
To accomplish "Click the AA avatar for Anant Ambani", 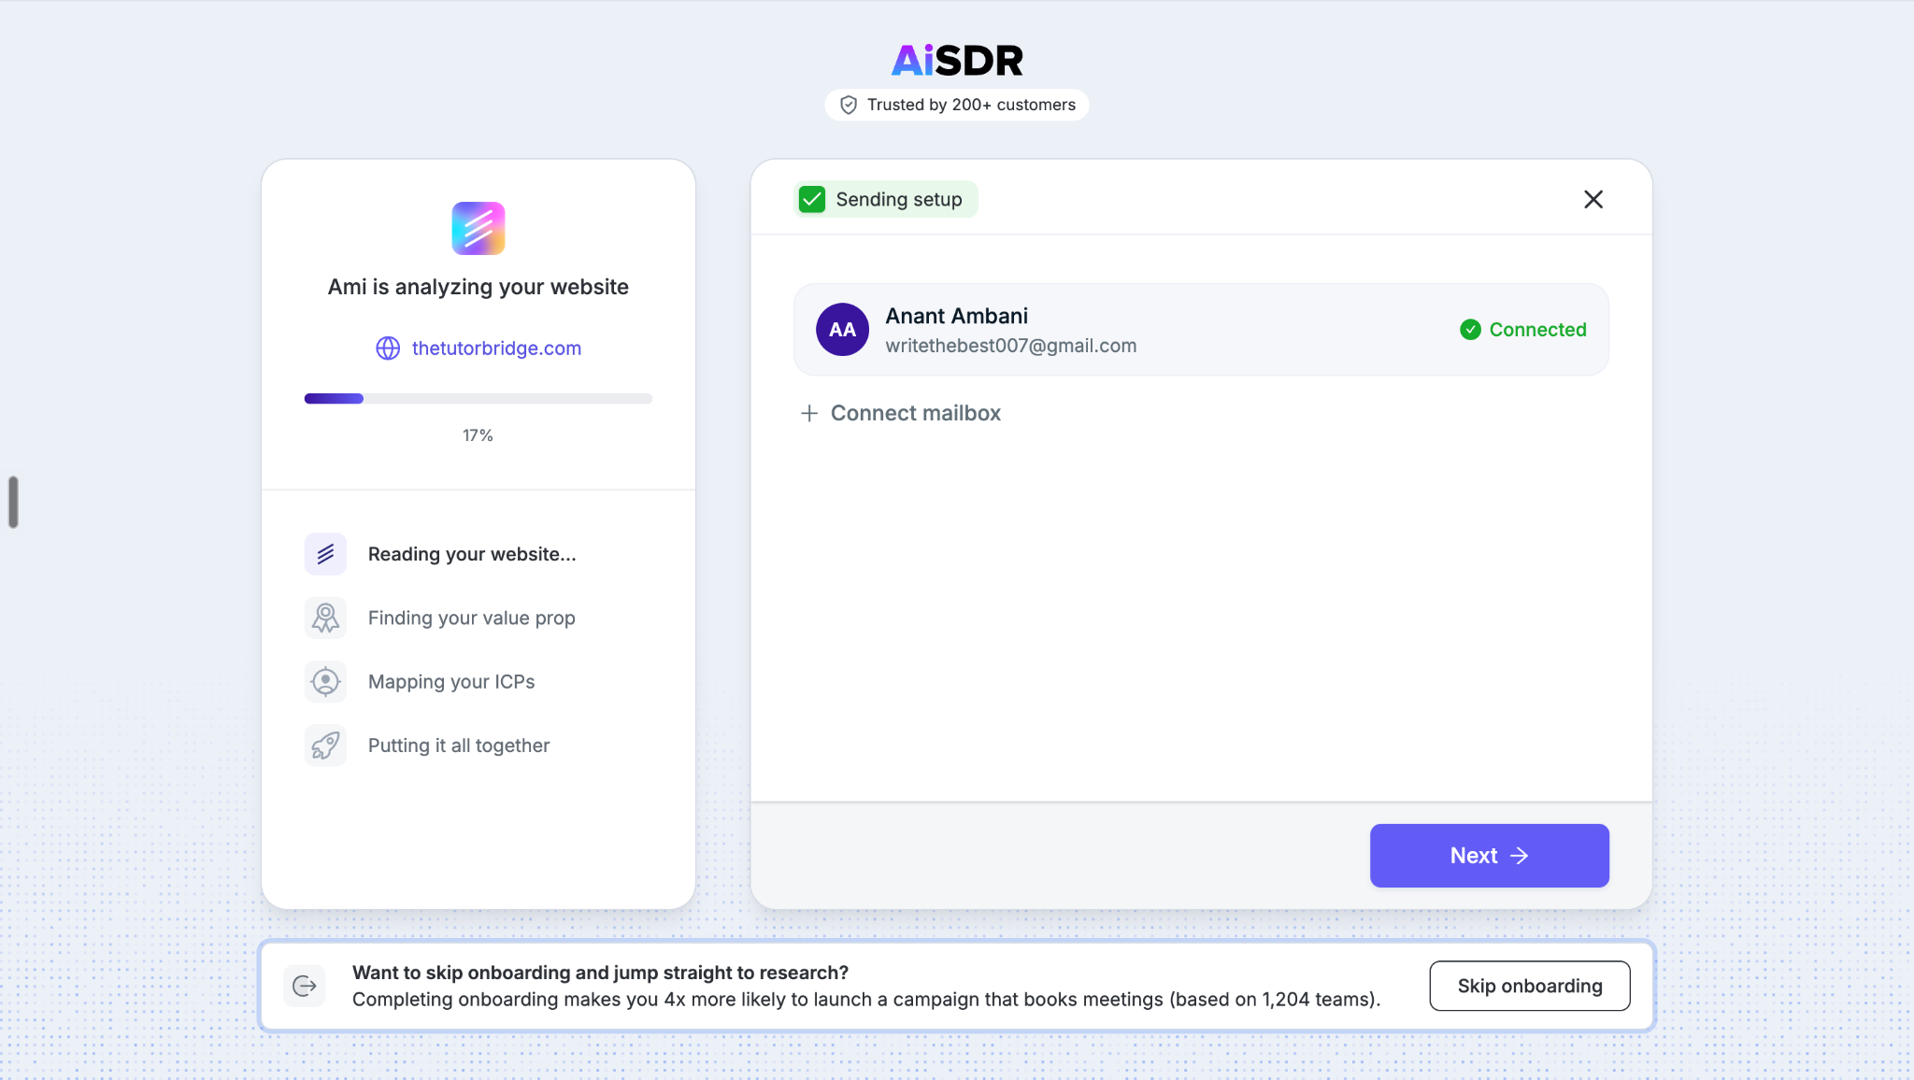I will click(x=842, y=329).
